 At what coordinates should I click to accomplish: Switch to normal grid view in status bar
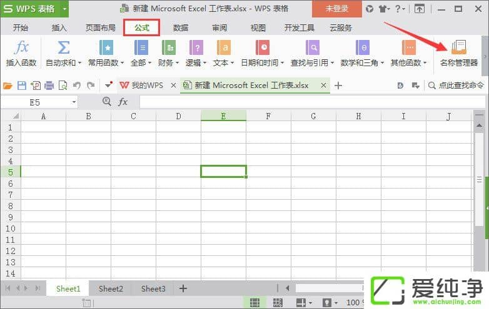click(x=255, y=303)
